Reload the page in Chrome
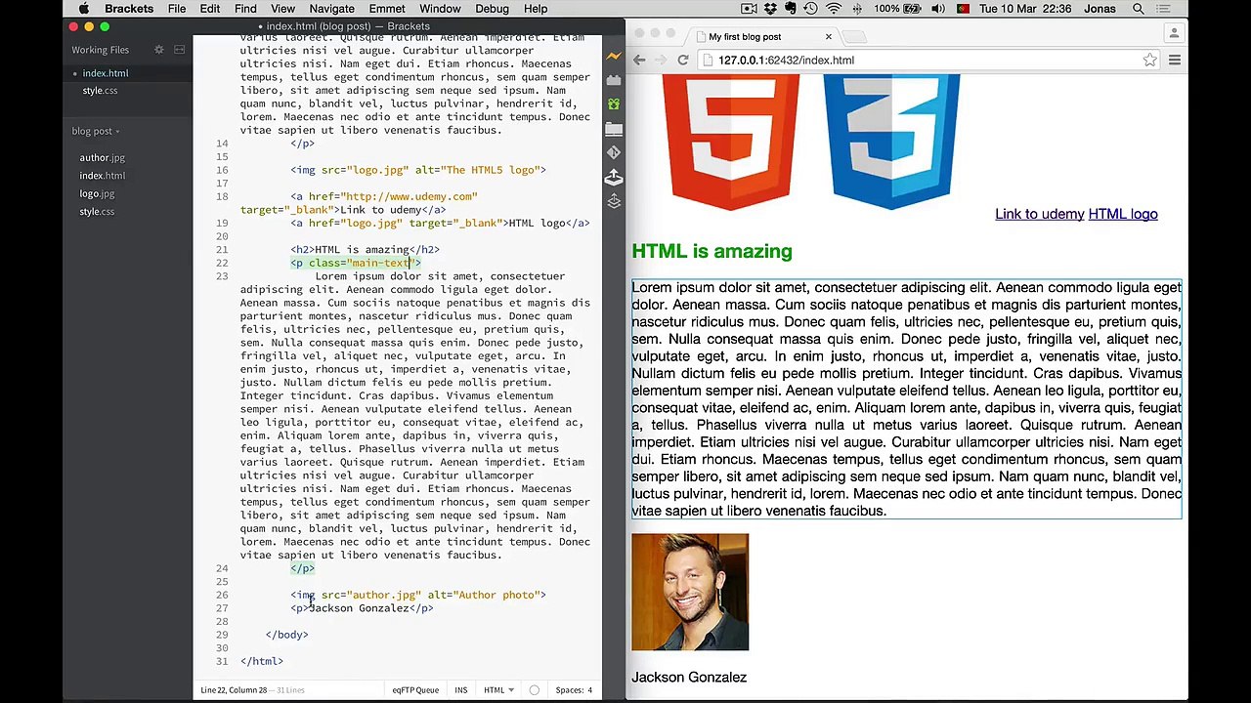The image size is (1251, 703). coord(683,60)
